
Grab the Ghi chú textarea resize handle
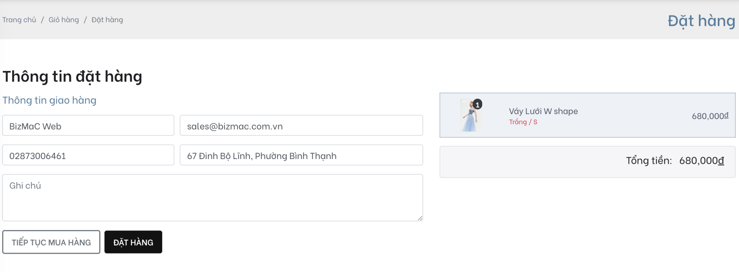[x=420, y=218]
